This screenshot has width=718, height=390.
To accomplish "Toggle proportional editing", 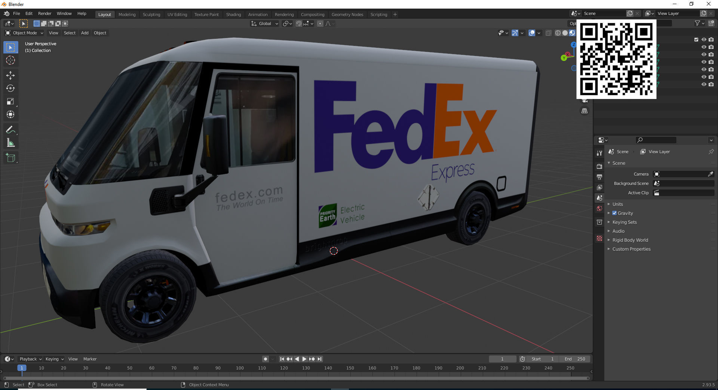I will pyautogui.click(x=320, y=24).
